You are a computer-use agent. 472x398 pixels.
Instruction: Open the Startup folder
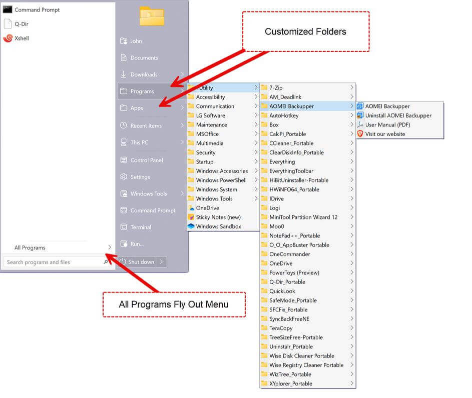point(223,161)
